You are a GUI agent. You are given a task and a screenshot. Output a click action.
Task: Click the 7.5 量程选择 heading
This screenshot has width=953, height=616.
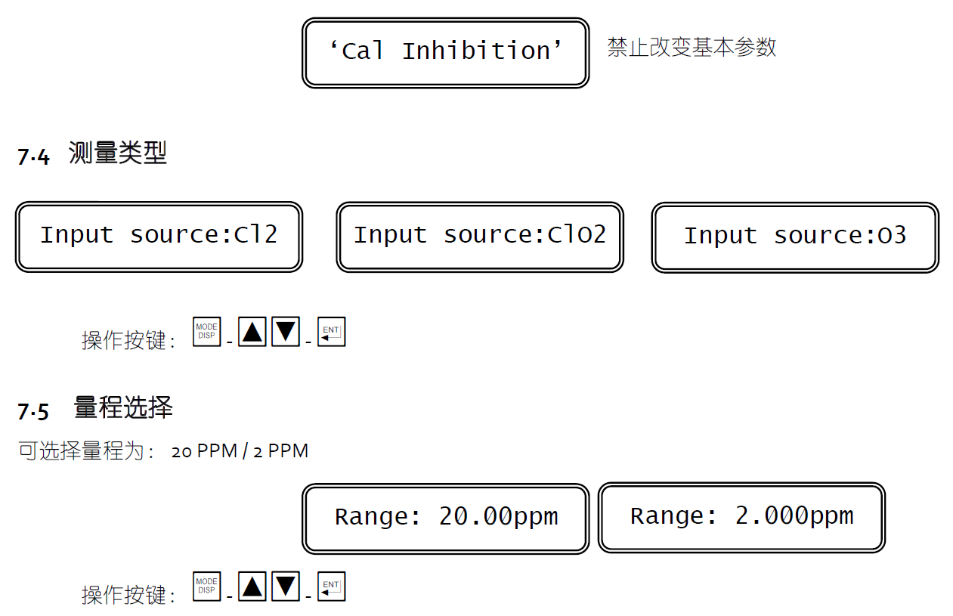[95, 409]
